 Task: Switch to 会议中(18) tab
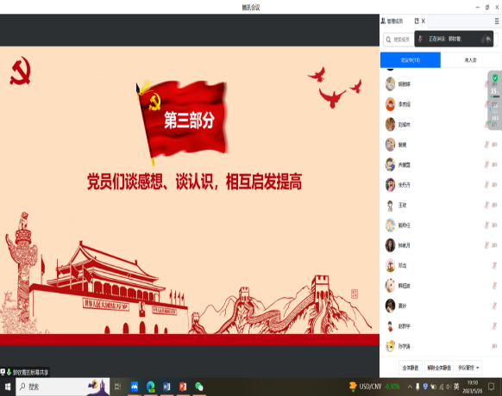[411, 60]
